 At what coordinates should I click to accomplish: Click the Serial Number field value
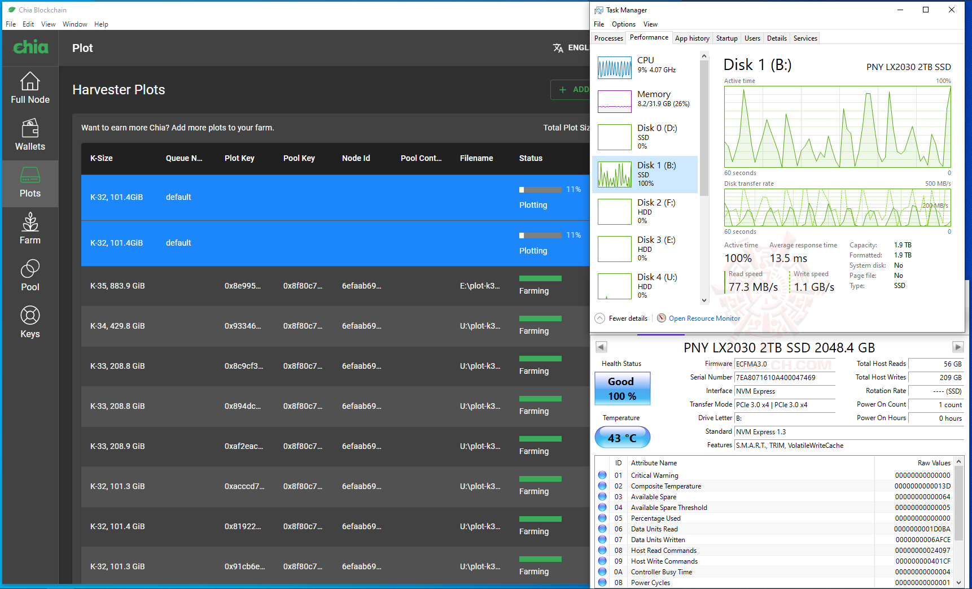[x=785, y=378]
